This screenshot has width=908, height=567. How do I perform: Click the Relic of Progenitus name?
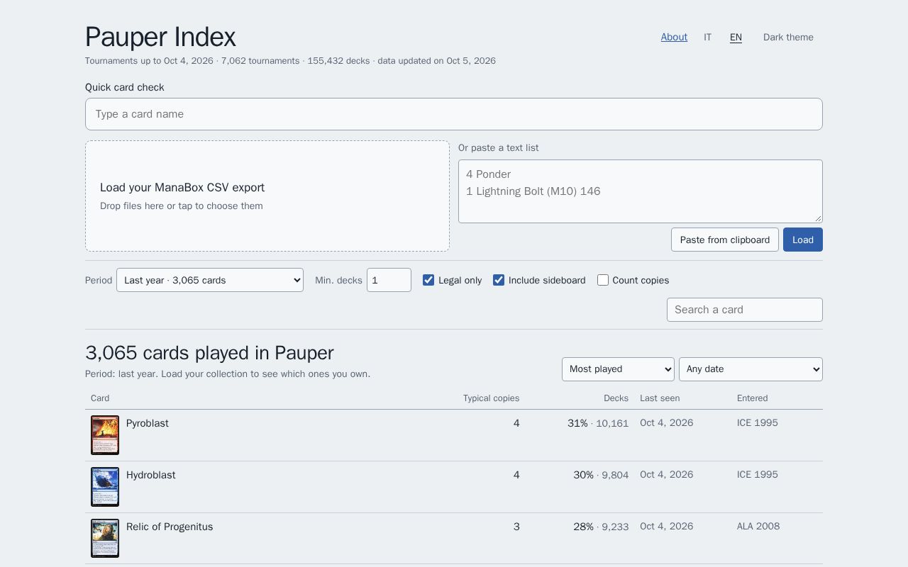click(x=170, y=527)
